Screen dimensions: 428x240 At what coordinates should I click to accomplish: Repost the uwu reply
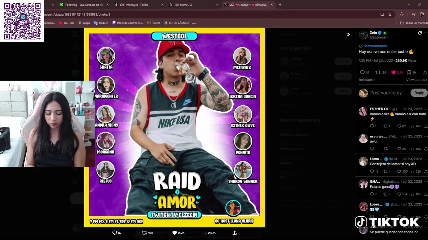pos(386,149)
